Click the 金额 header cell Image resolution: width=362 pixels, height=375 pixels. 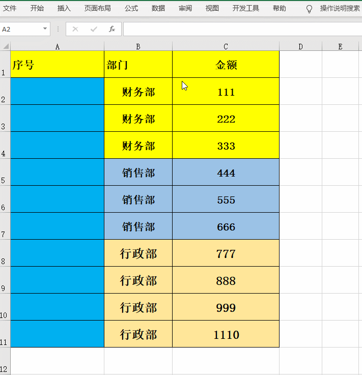tap(226, 64)
